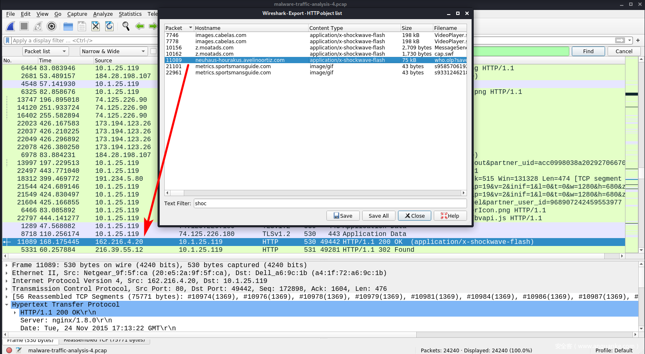
Task: Go back with the green left arrow
Action: tap(140, 26)
